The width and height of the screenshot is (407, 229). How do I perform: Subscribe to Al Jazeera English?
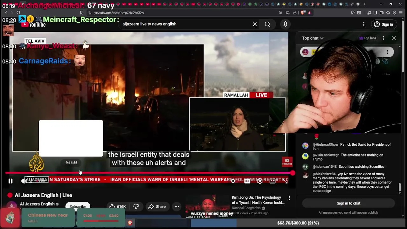coord(78,206)
